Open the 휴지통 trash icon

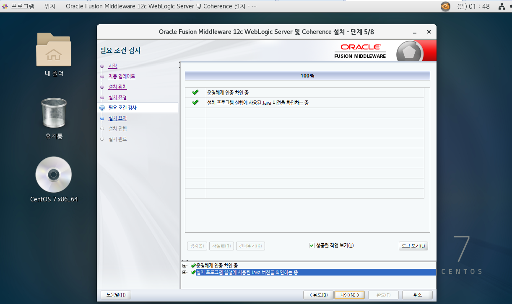tap(54, 113)
